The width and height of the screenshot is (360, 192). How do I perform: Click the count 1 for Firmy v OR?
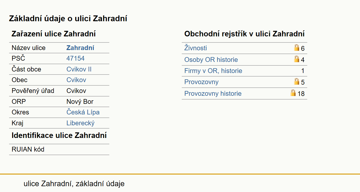(x=303, y=71)
